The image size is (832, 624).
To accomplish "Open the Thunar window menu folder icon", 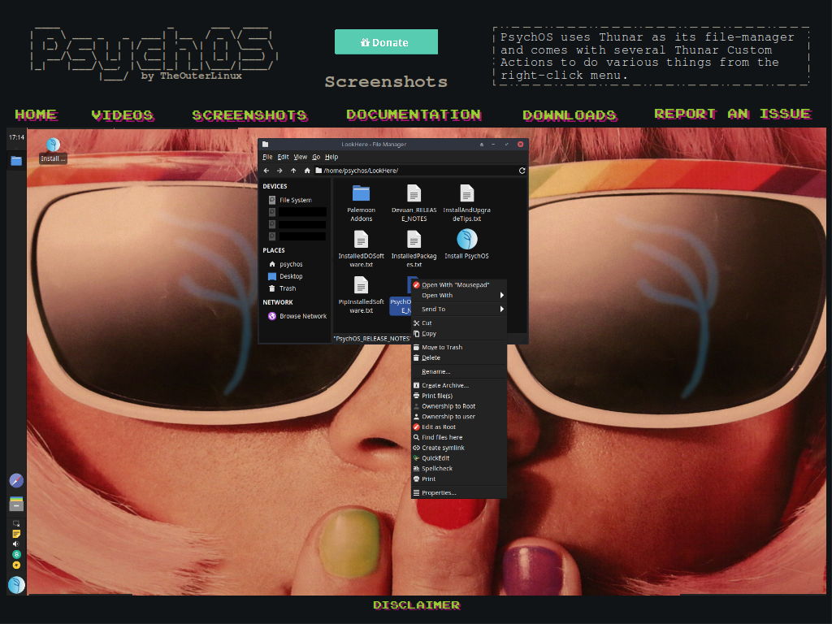I will (x=266, y=144).
